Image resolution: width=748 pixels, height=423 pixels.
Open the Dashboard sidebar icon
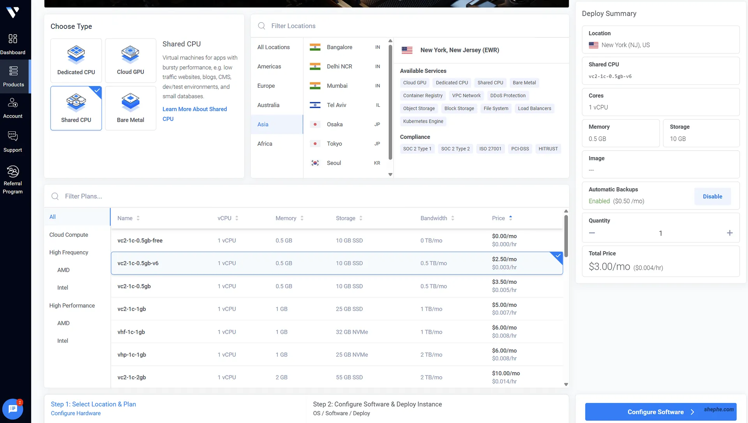(x=13, y=39)
